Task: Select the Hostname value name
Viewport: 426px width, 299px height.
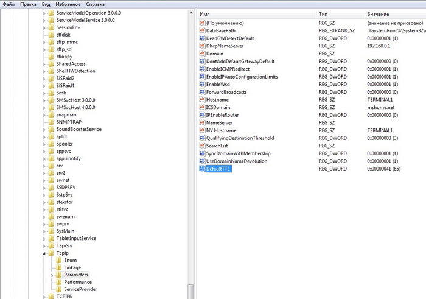Action: coord(217,100)
